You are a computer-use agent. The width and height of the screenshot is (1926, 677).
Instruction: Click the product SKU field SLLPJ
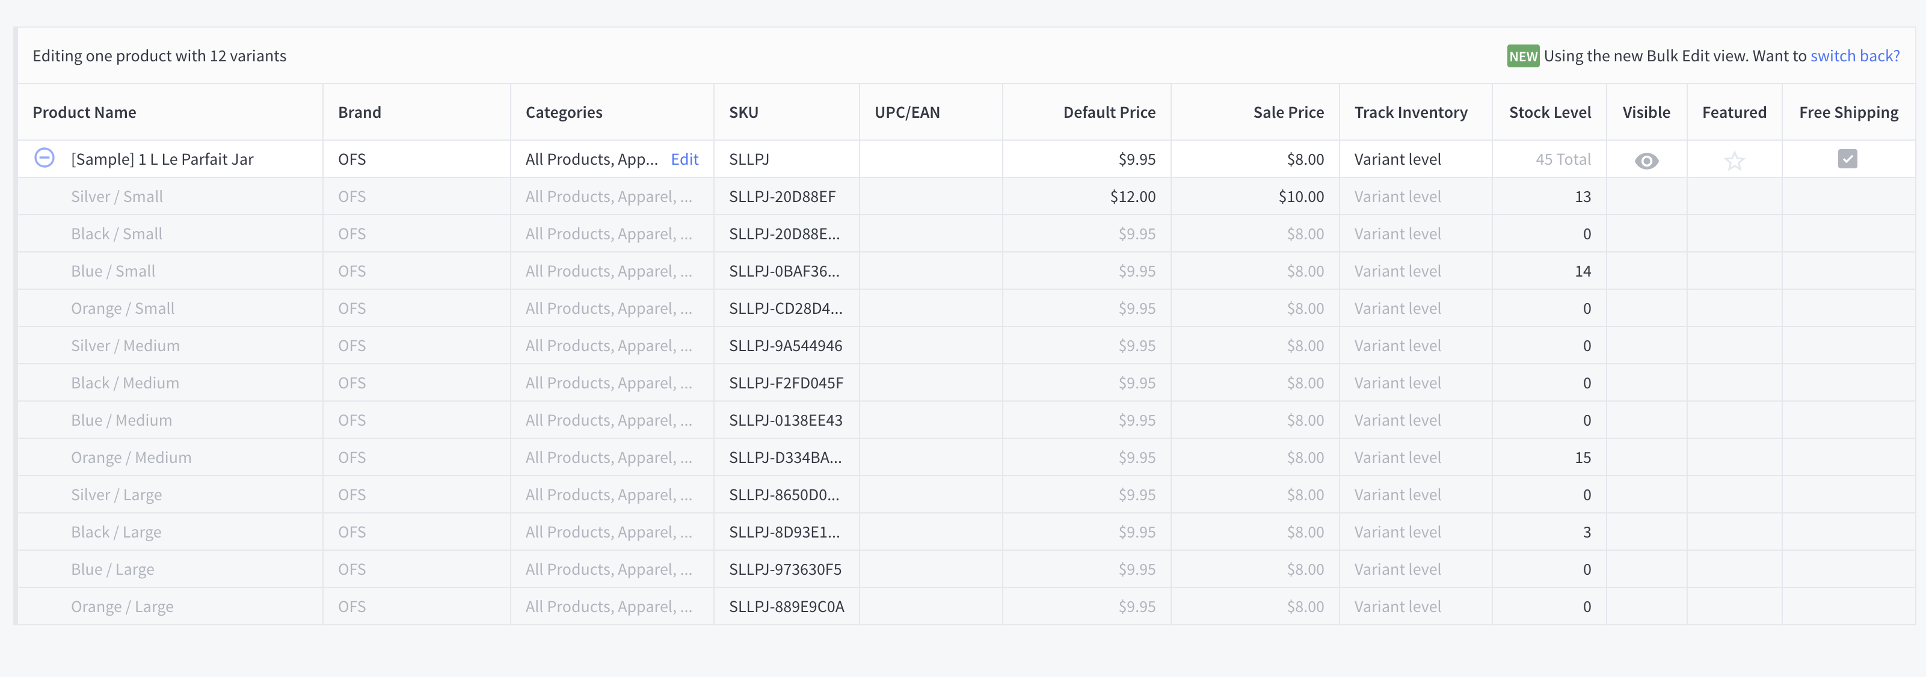pos(749,159)
